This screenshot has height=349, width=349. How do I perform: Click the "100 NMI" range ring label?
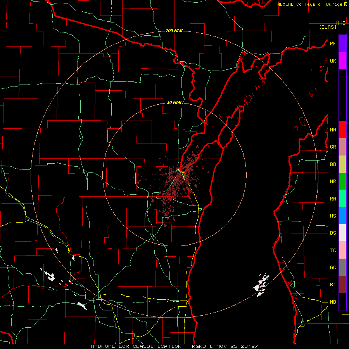(174, 31)
